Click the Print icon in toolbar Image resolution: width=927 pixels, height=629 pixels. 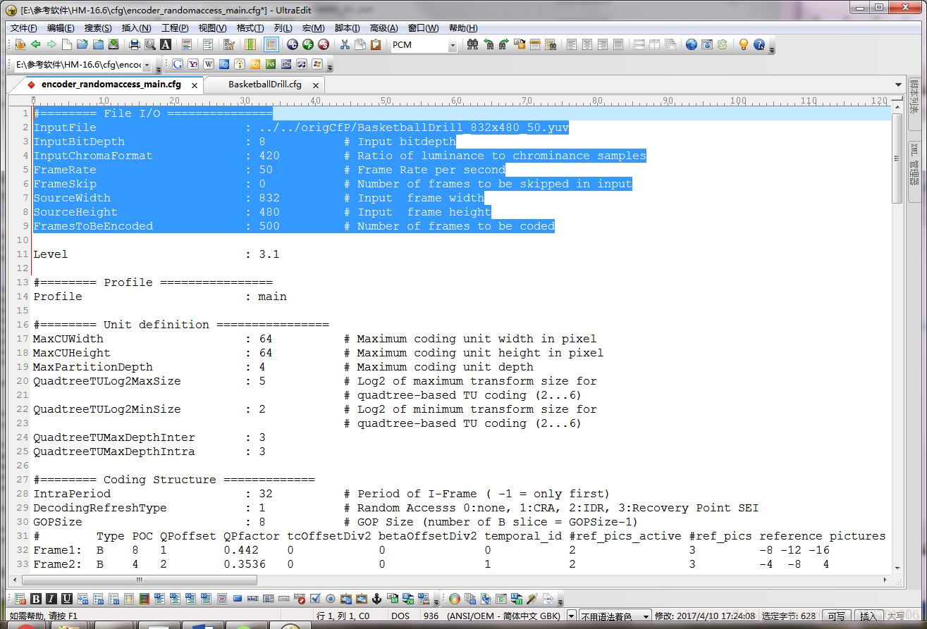pos(135,44)
